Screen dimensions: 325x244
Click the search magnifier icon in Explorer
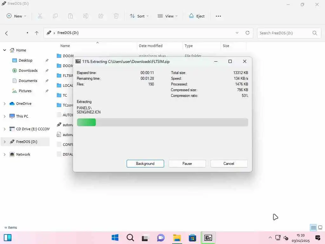pyautogui.click(x=315, y=33)
